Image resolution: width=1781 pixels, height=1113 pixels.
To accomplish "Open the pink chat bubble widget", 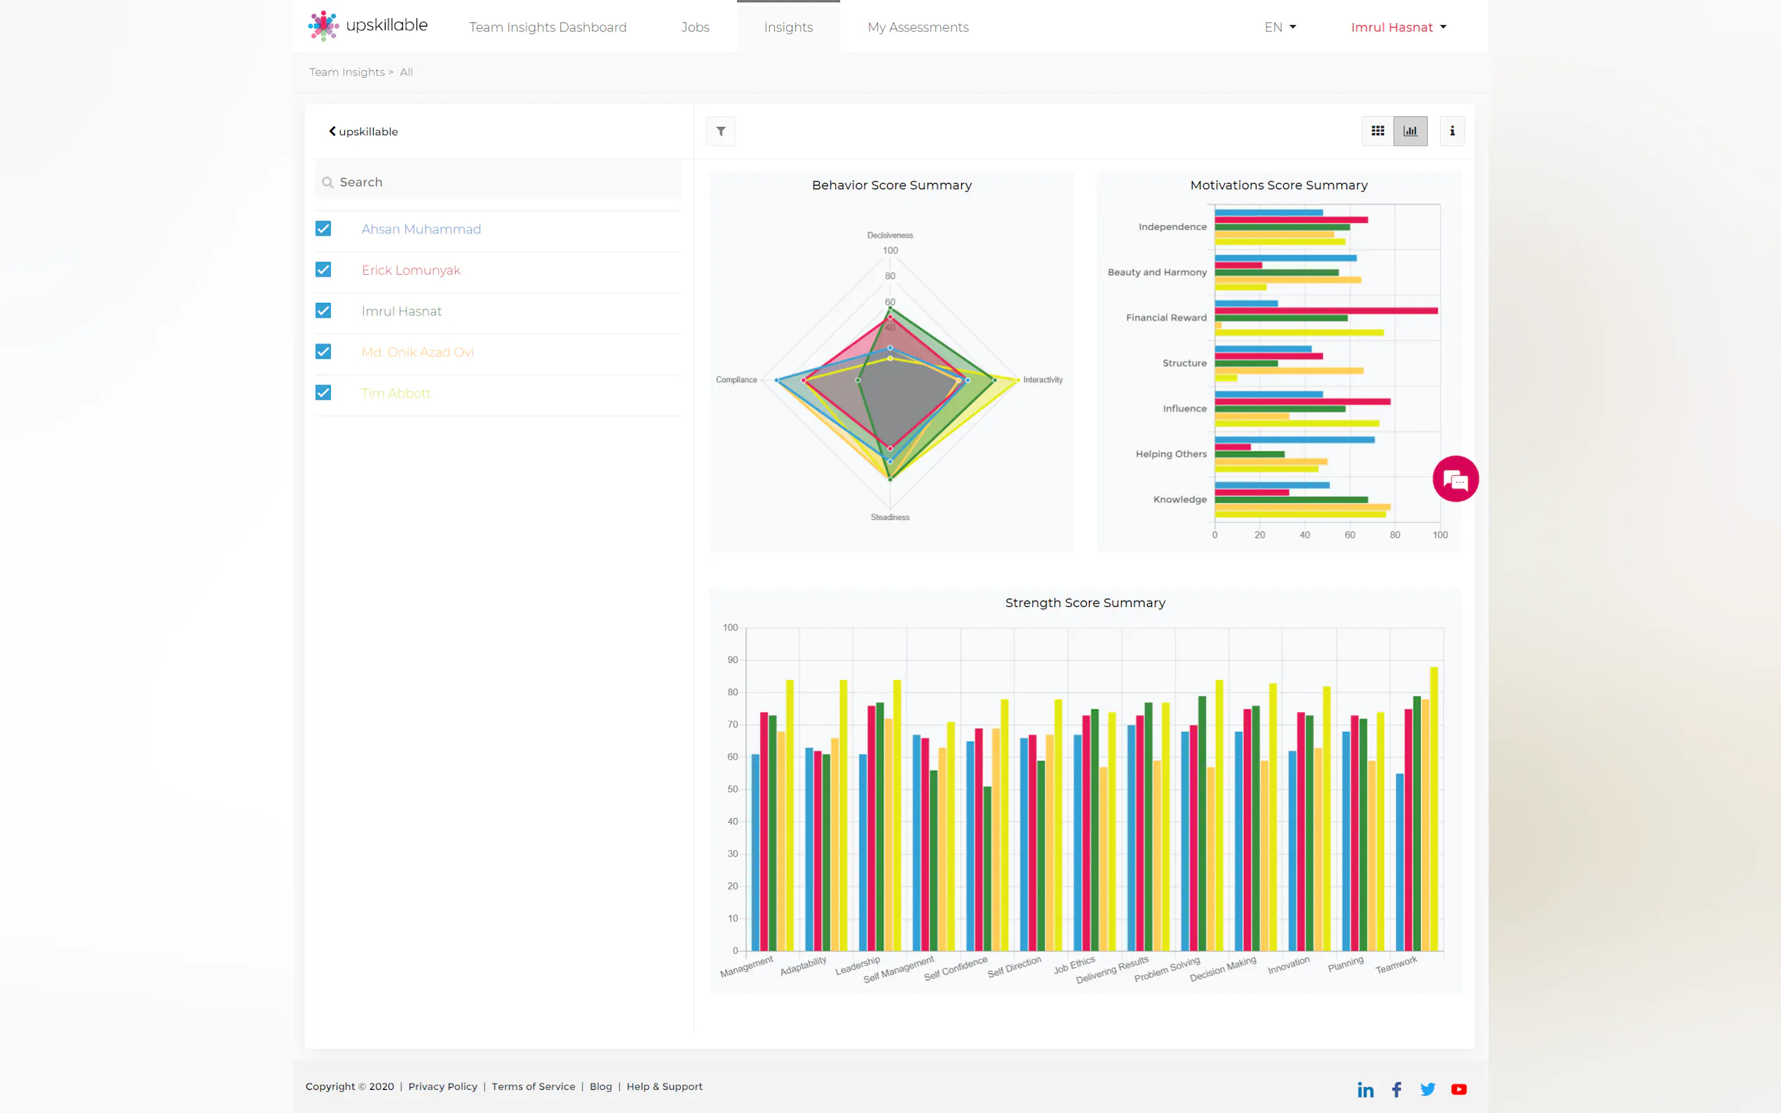I will (x=1455, y=479).
